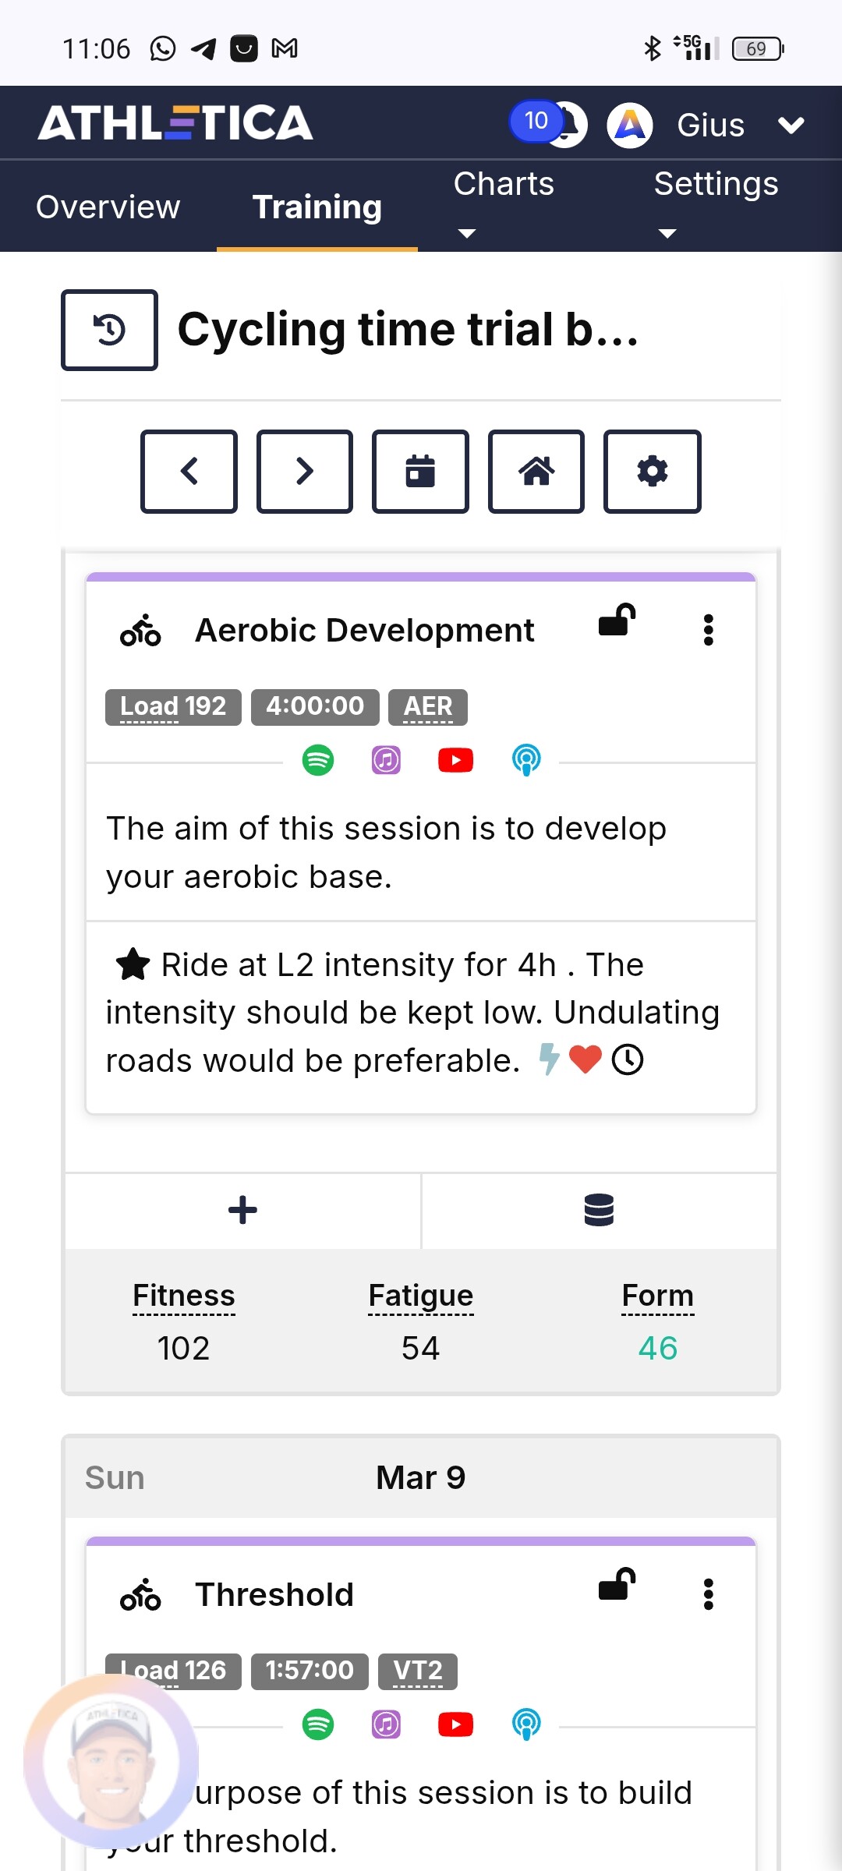Open the coach avatar chat bubble
The image size is (842, 1871).
tap(111, 1762)
